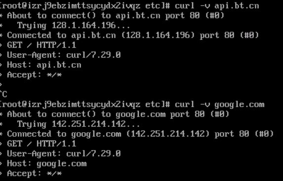Click the 'Host: google.com' header line
Image resolution: width=283 pixels, height=181 pixels.
pos(47,164)
